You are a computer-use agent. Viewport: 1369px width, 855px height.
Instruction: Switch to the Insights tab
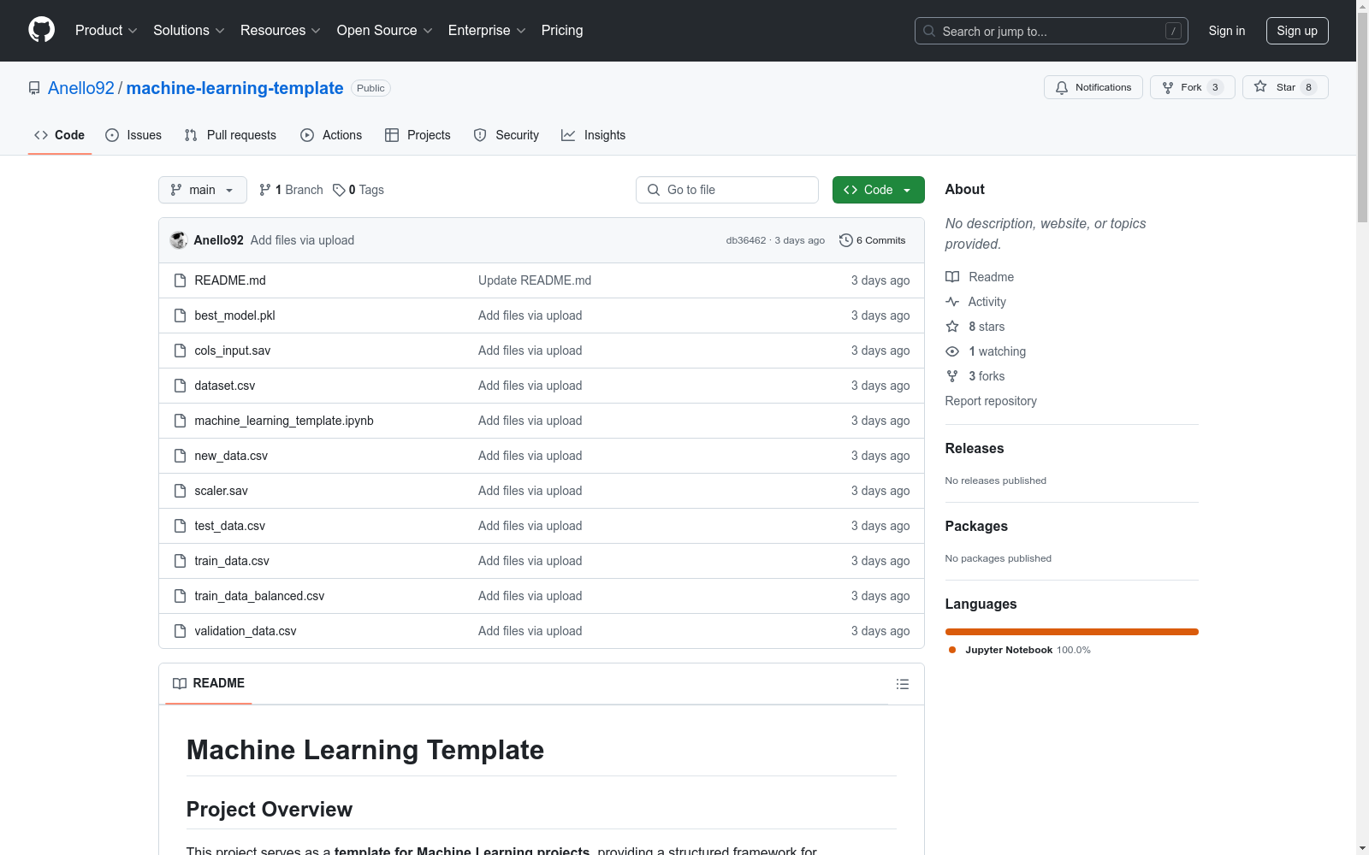point(593,135)
